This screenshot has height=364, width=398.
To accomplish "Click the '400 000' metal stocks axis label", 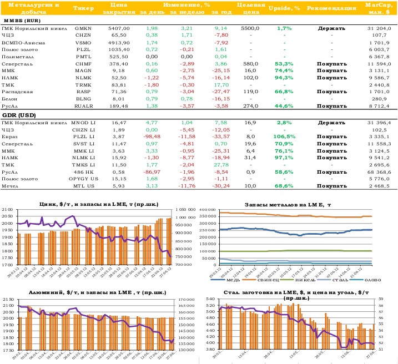I will tap(208, 210).
